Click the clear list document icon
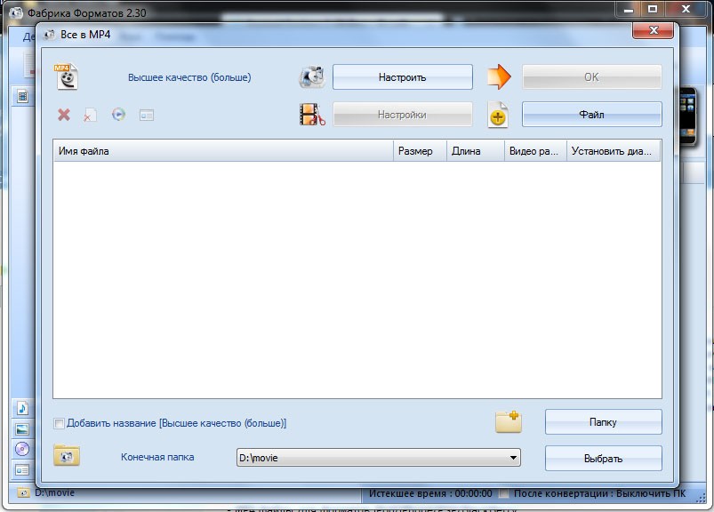This screenshot has width=714, height=512. (x=91, y=115)
